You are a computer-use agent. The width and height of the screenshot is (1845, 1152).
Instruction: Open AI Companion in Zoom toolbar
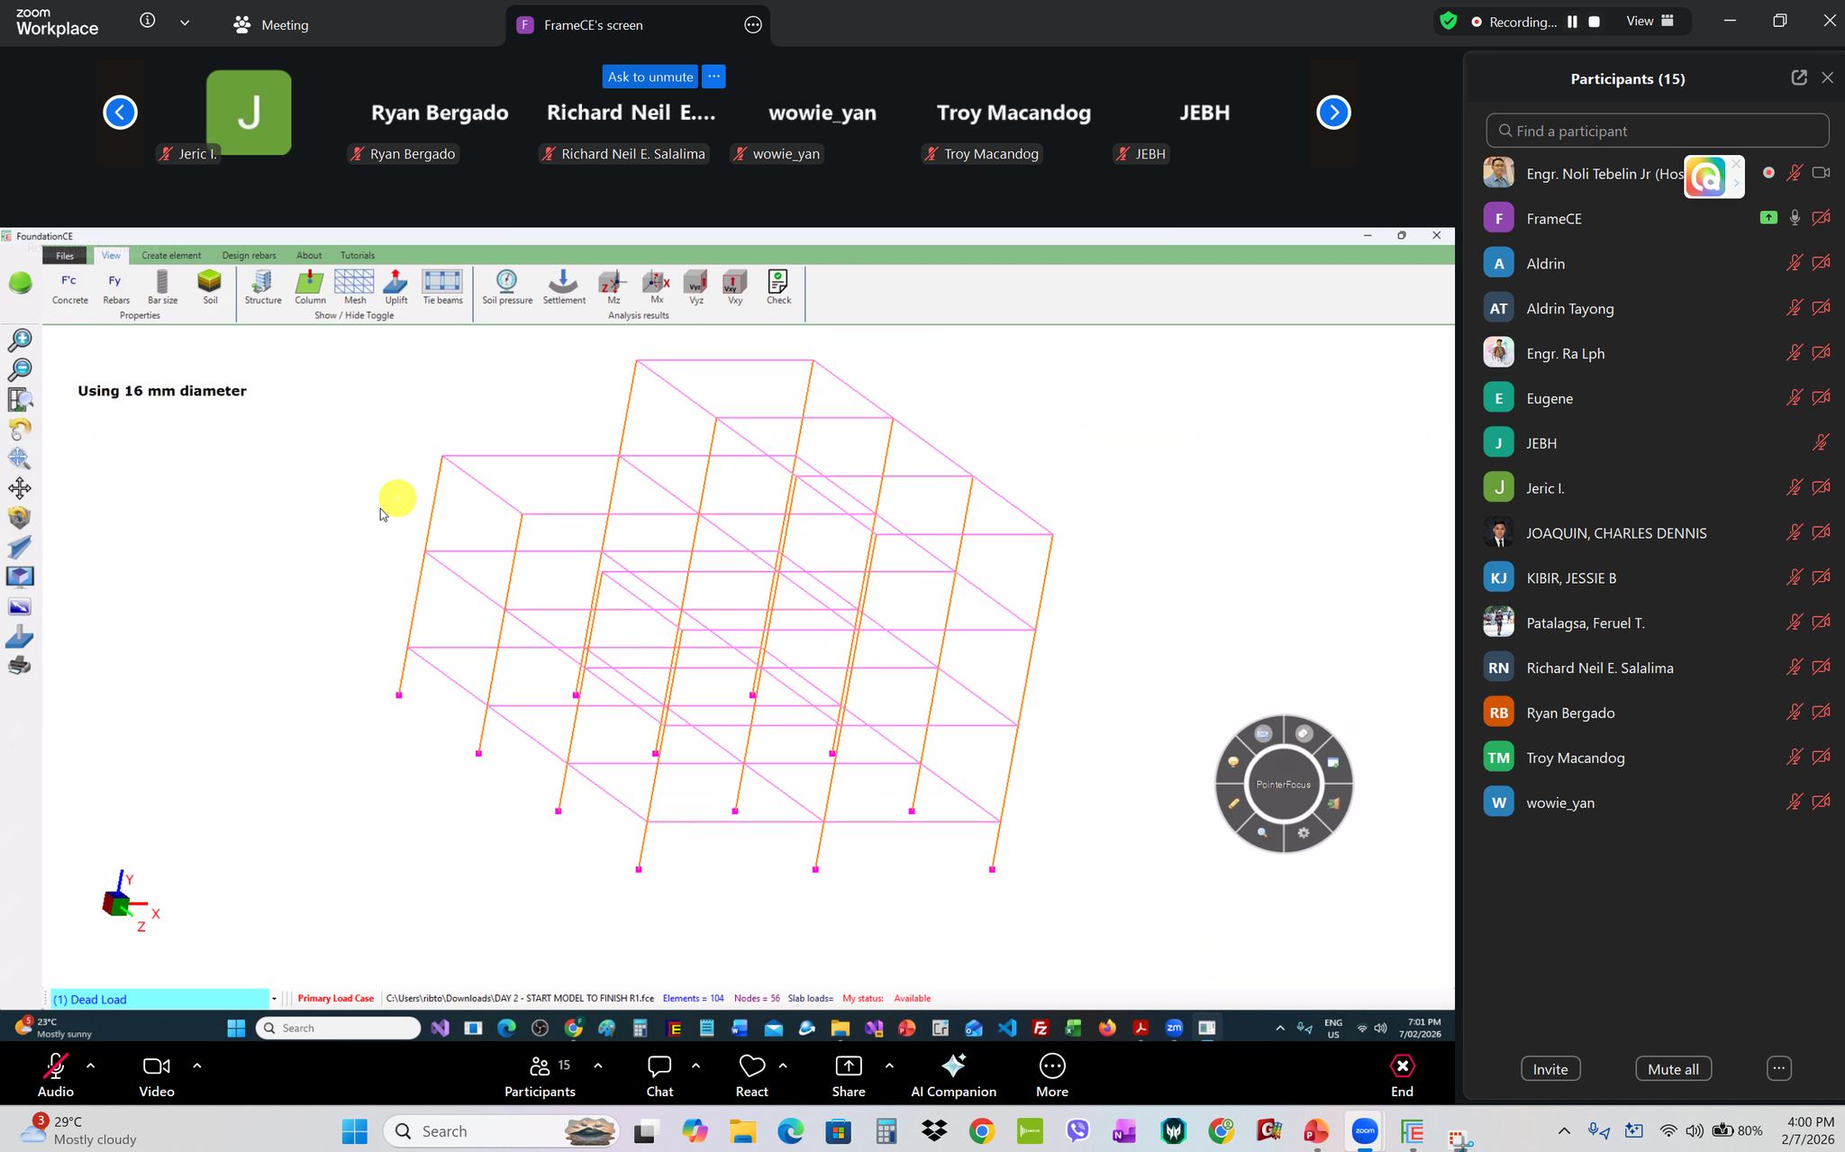tap(953, 1076)
